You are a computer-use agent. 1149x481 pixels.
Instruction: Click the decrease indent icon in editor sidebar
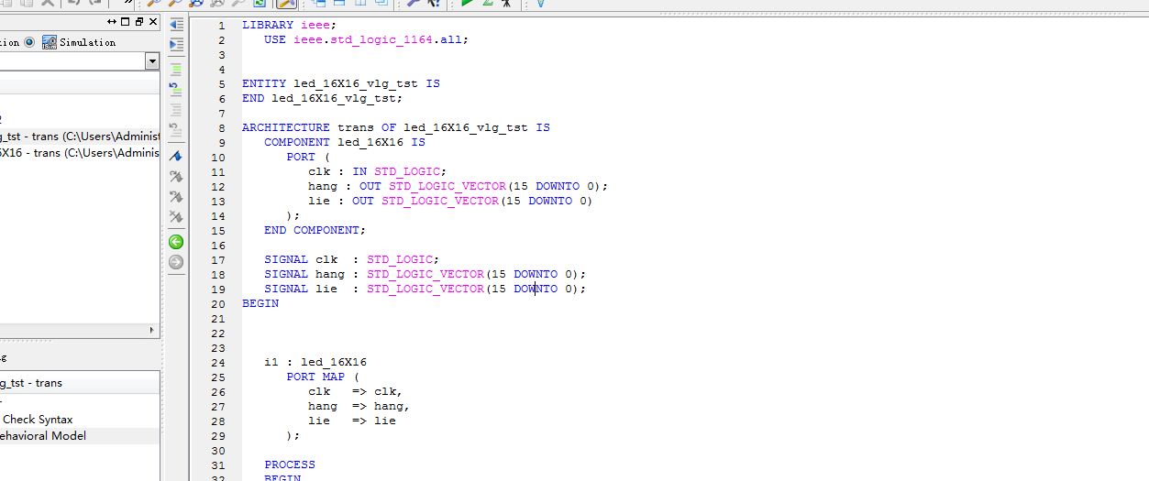coord(177,25)
